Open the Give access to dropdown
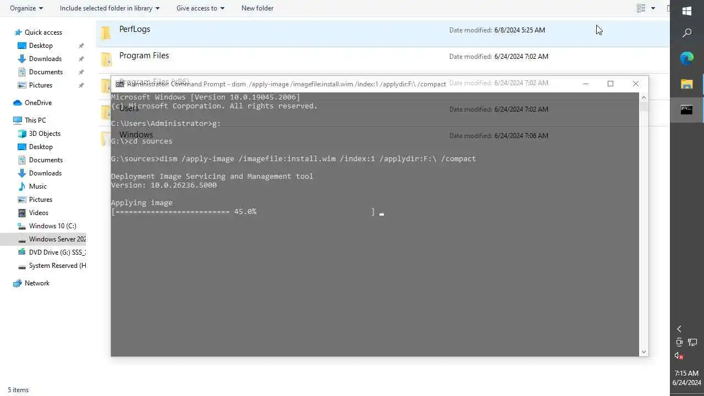This screenshot has height=396, width=704. coord(200,8)
